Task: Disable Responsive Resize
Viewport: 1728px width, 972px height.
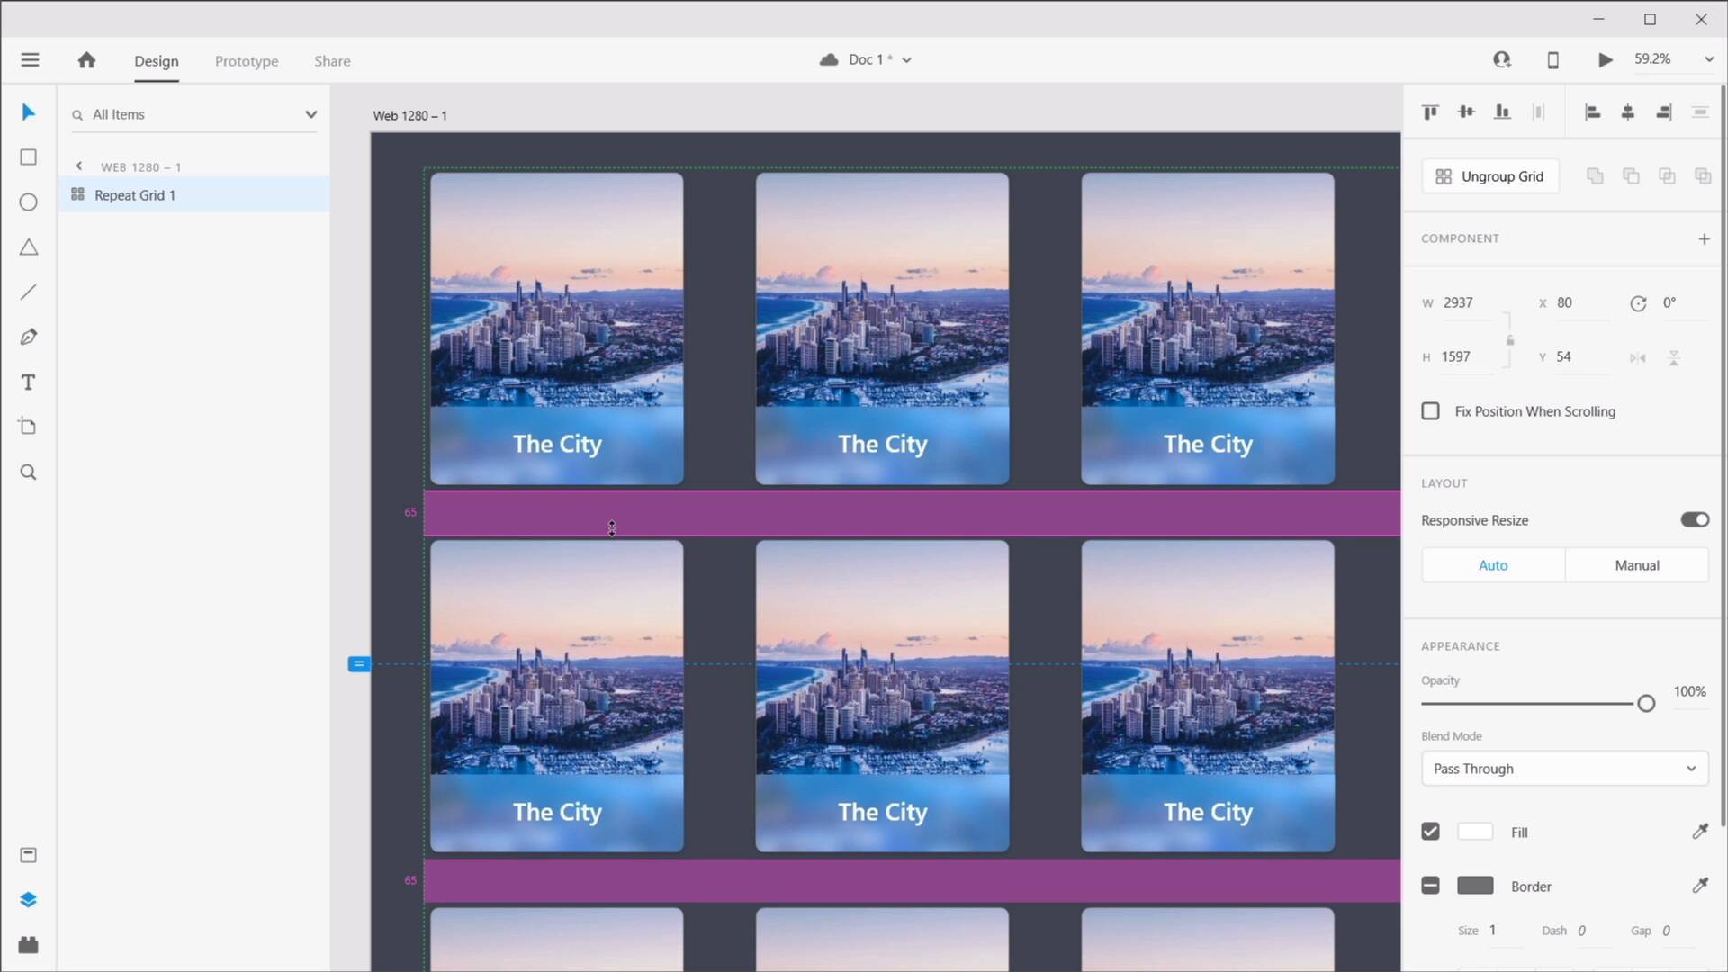Action: pyautogui.click(x=1695, y=519)
